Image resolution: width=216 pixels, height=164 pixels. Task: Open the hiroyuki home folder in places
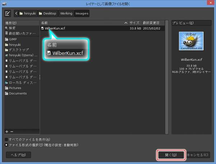(22, 45)
